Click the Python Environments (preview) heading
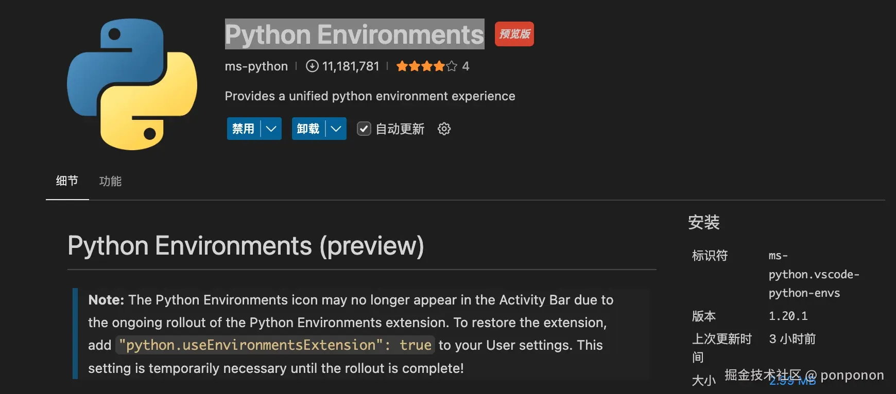896x394 pixels. tap(246, 246)
